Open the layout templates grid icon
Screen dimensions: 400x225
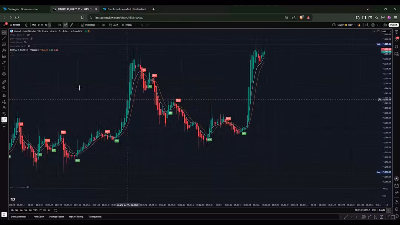(x=103, y=25)
